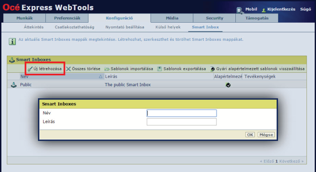Click the Összes törlése text link
This screenshot has height=172, width=316.
coord(86,69)
